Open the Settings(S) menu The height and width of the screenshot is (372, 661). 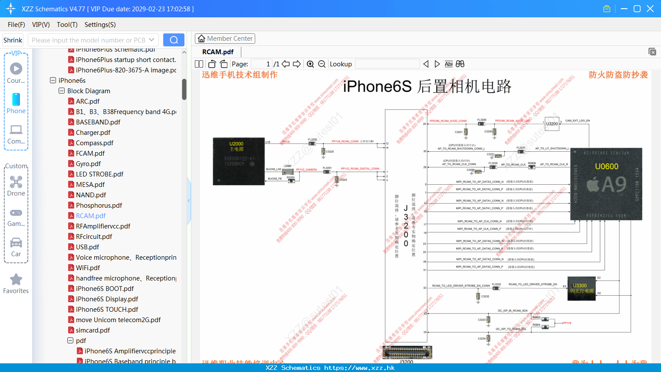pyautogui.click(x=100, y=25)
